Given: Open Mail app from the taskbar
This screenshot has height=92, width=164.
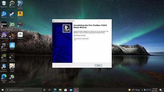Looking at the screenshot, I should click(x=71, y=90).
